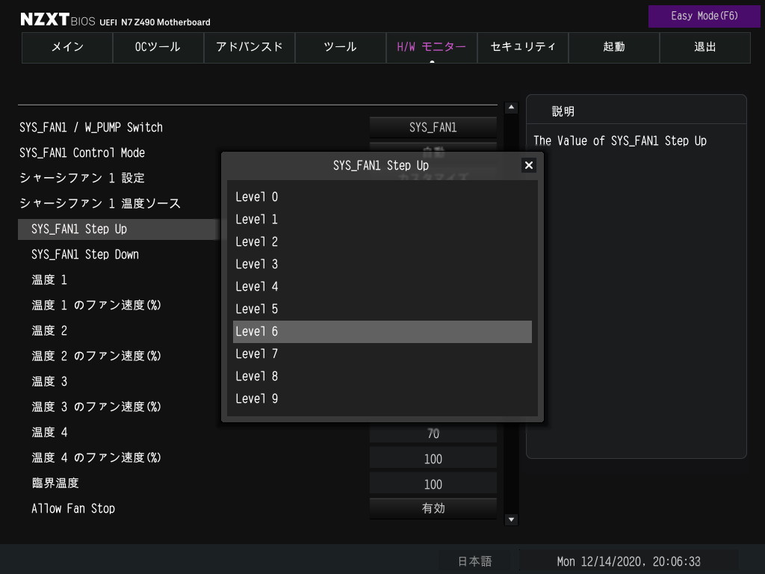The image size is (765, 574).
Task: Open the セキュリティ tab
Action: (522, 47)
